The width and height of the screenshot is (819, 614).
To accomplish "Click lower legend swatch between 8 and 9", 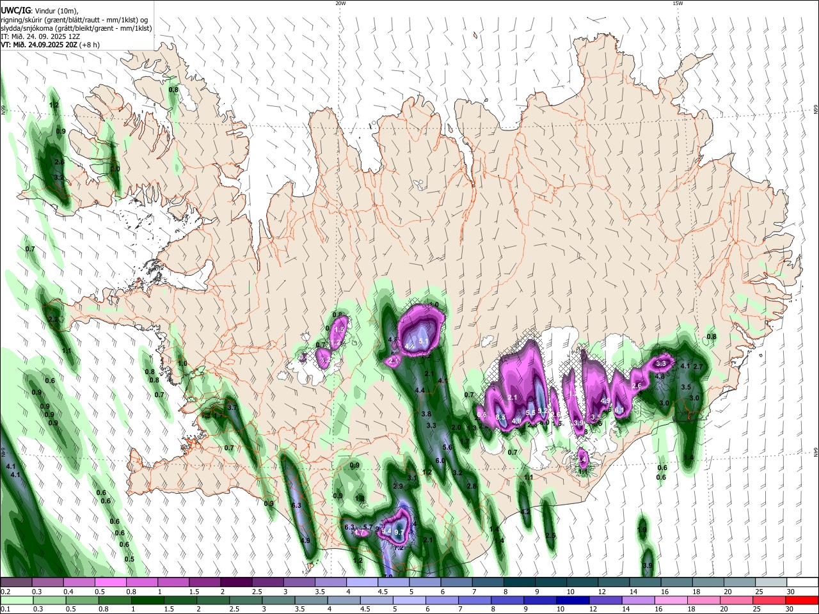I will coord(507,600).
